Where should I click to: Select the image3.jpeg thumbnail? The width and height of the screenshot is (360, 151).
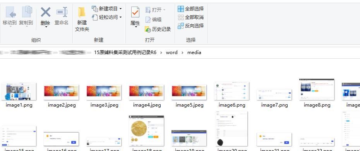pos(104,92)
